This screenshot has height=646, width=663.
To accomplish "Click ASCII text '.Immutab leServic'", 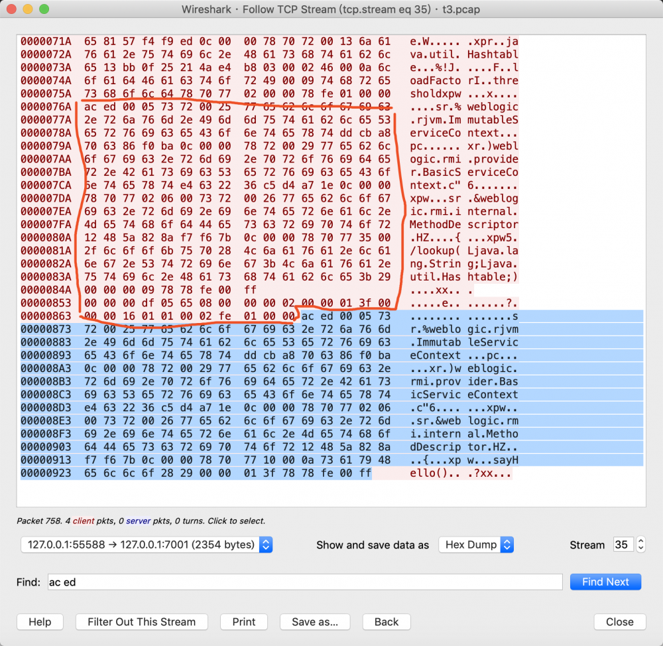I will [x=464, y=342].
